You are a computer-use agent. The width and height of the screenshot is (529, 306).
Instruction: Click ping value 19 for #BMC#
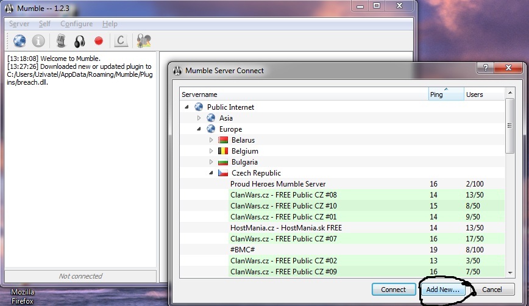tap(433, 250)
